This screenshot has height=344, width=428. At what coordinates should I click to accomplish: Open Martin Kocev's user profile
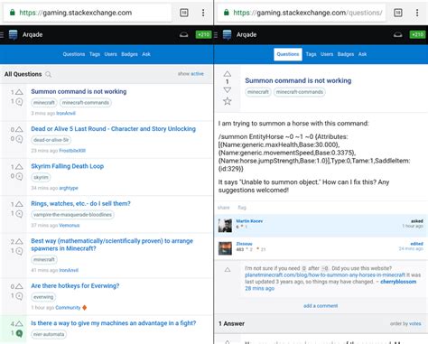point(249,221)
